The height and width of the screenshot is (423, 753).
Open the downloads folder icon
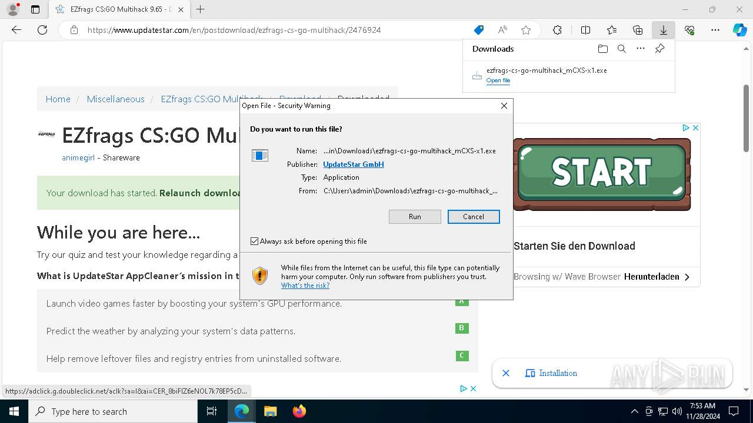pyautogui.click(x=602, y=49)
